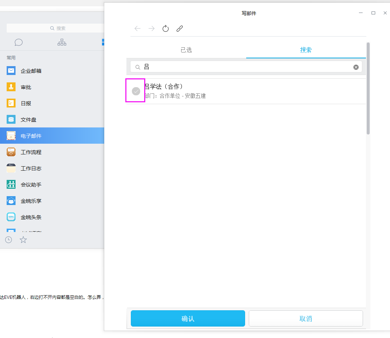Image resolution: width=390 pixels, height=338 pixels.
Task: Click the recent history clock icon
Action: tap(9, 240)
